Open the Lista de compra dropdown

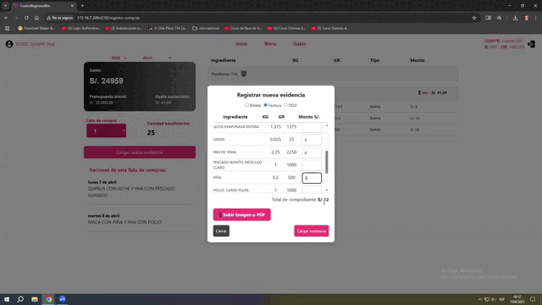[x=107, y=131]
